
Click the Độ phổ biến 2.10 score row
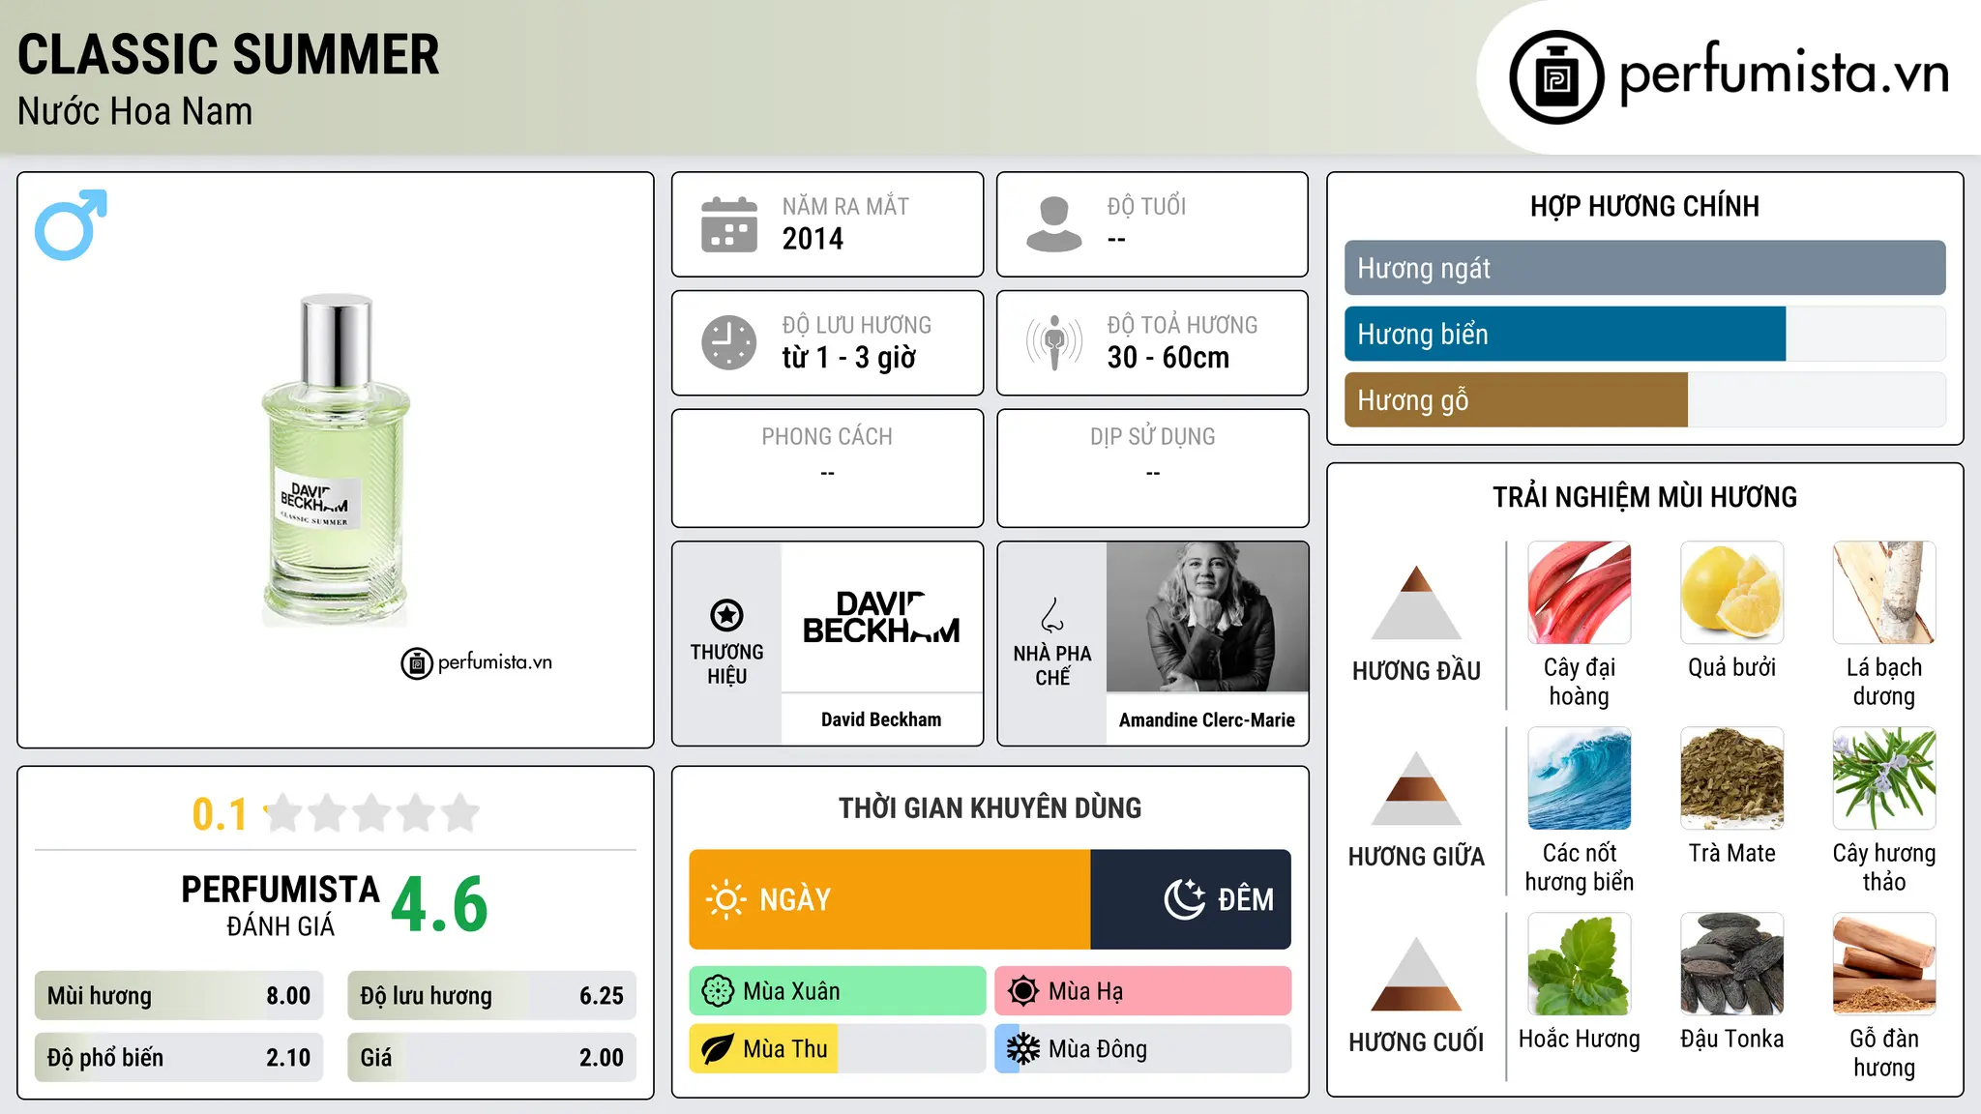click(x=179, y=1058)
